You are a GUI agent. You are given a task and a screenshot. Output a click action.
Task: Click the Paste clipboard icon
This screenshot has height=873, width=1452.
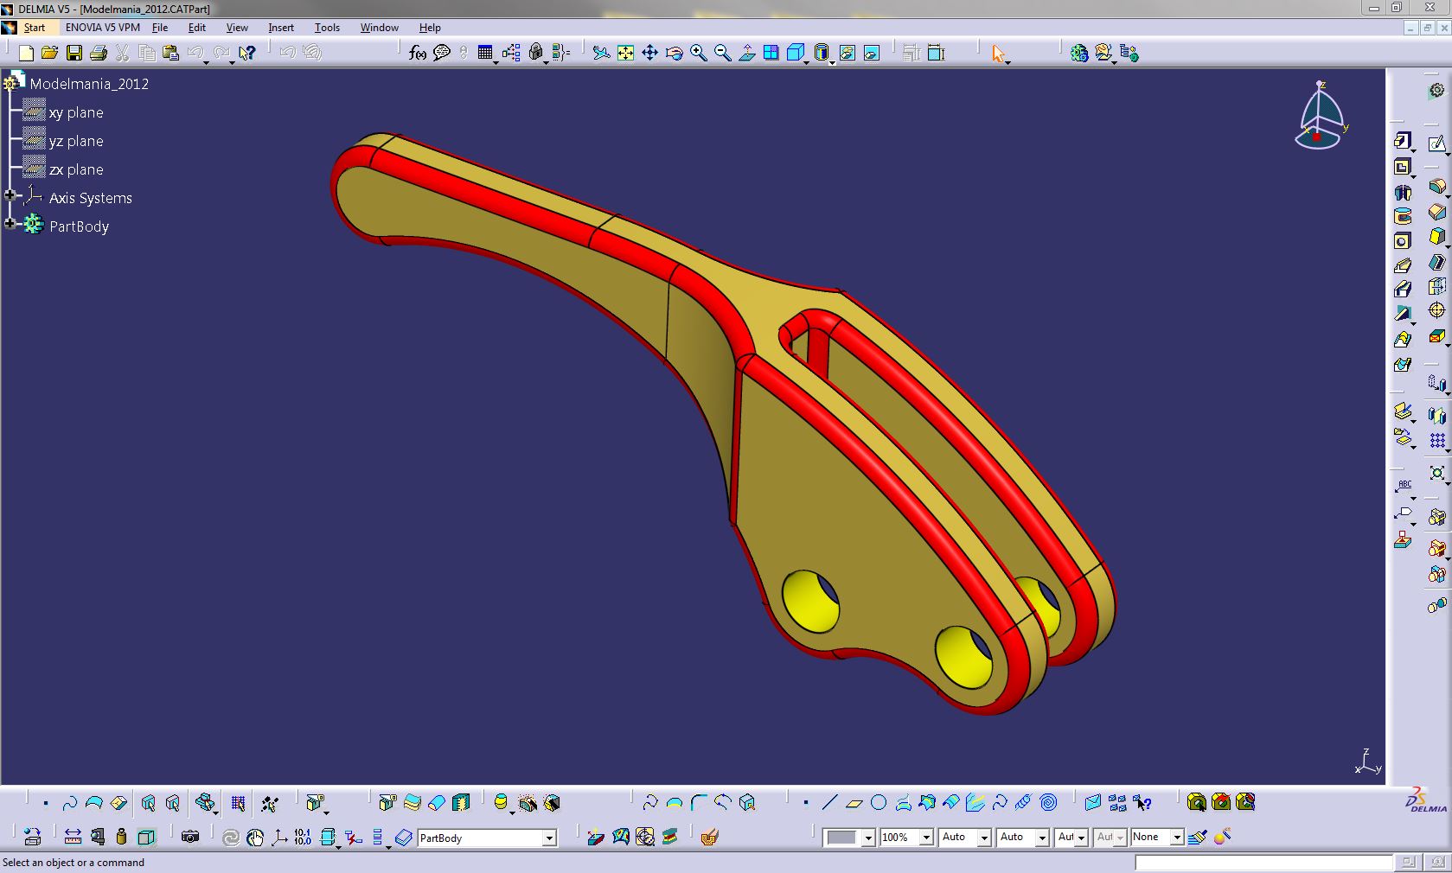[170, 54]
